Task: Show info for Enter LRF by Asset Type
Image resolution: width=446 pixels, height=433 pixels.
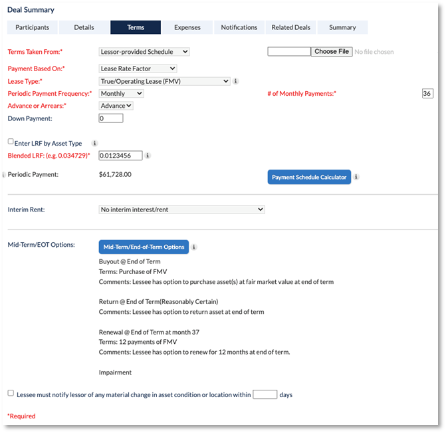Action: coord(94,143)
